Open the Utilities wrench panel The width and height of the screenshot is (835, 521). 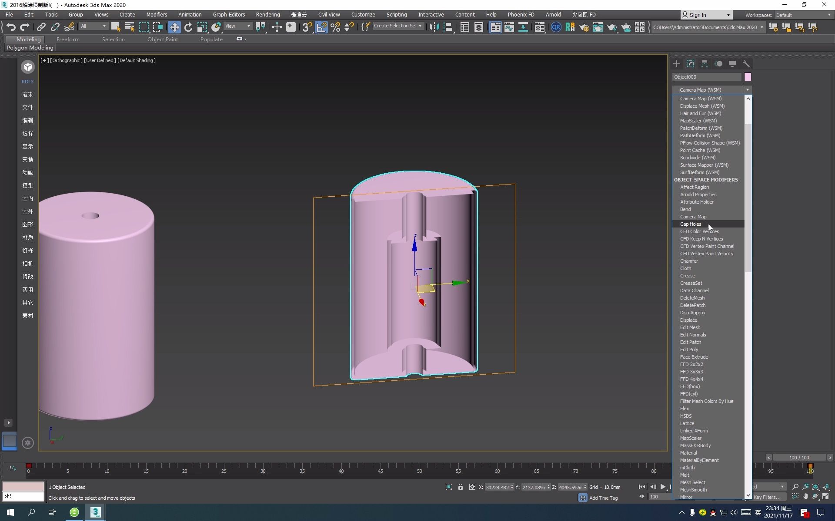pyautogui.click(x=746, y=64)
